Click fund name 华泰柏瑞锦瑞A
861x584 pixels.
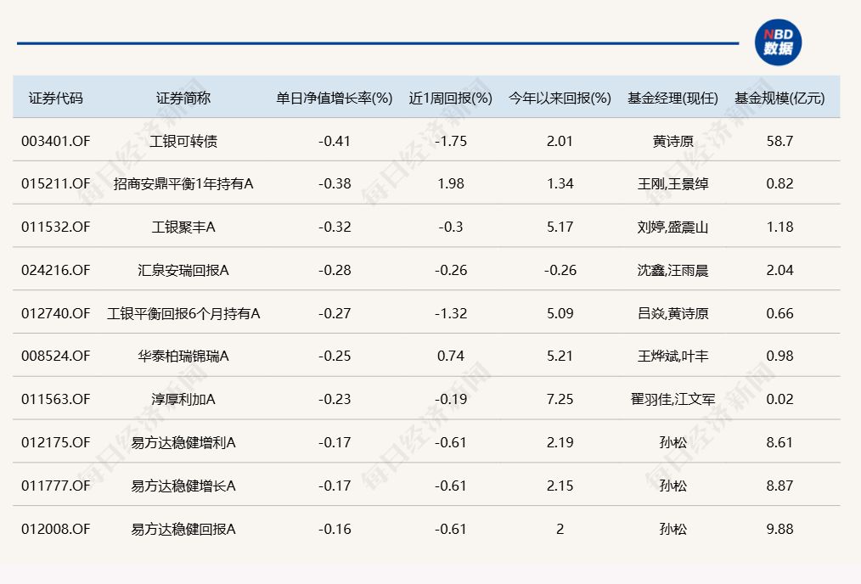(183, 357)
